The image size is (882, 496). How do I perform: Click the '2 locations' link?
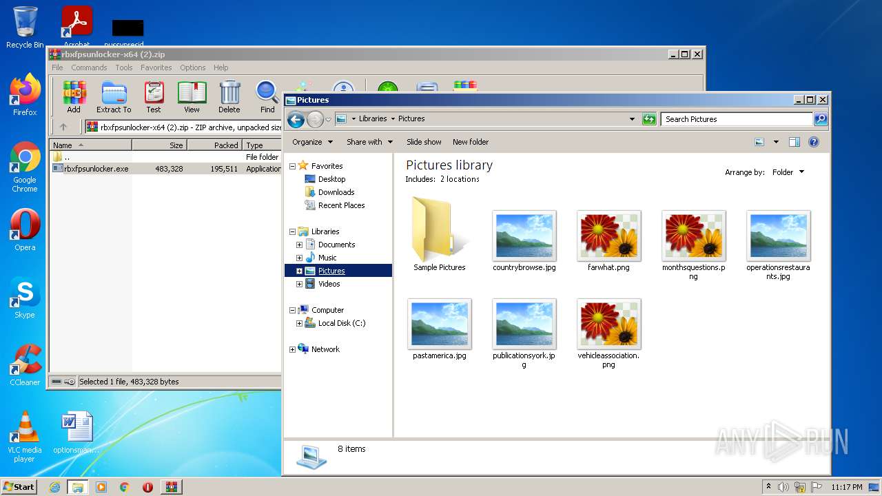point(460,179)
